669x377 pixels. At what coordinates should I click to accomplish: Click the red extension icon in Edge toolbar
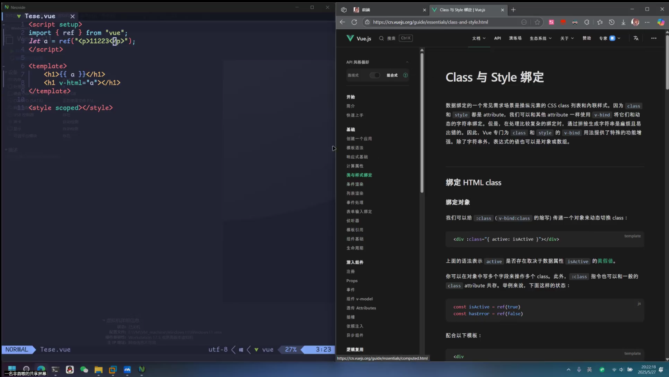point(563,22)
